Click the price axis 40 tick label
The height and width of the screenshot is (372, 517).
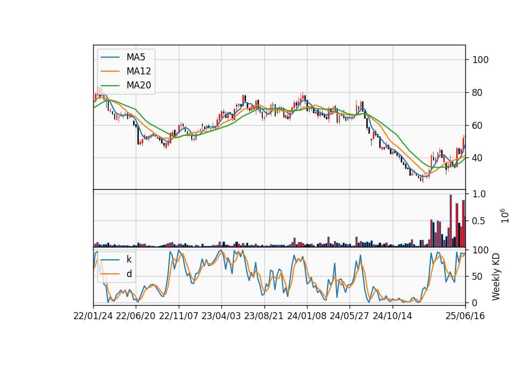click(x=478, y=158)
